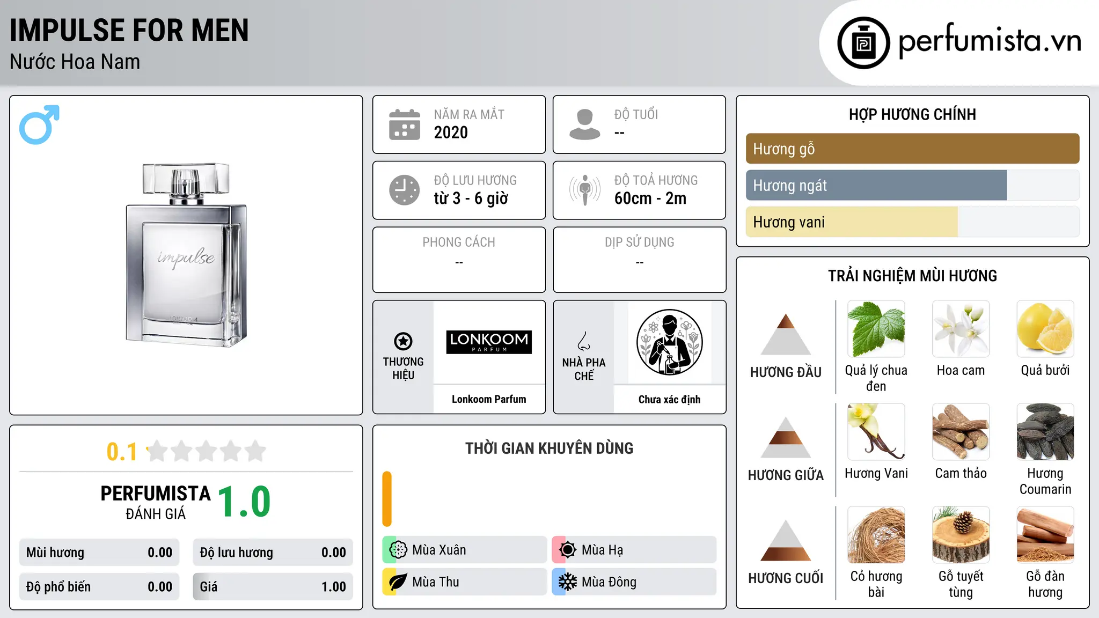Click the perfumista.vn bottle logo icon
Screen dimensions: 1099x618
pos(863,43)
